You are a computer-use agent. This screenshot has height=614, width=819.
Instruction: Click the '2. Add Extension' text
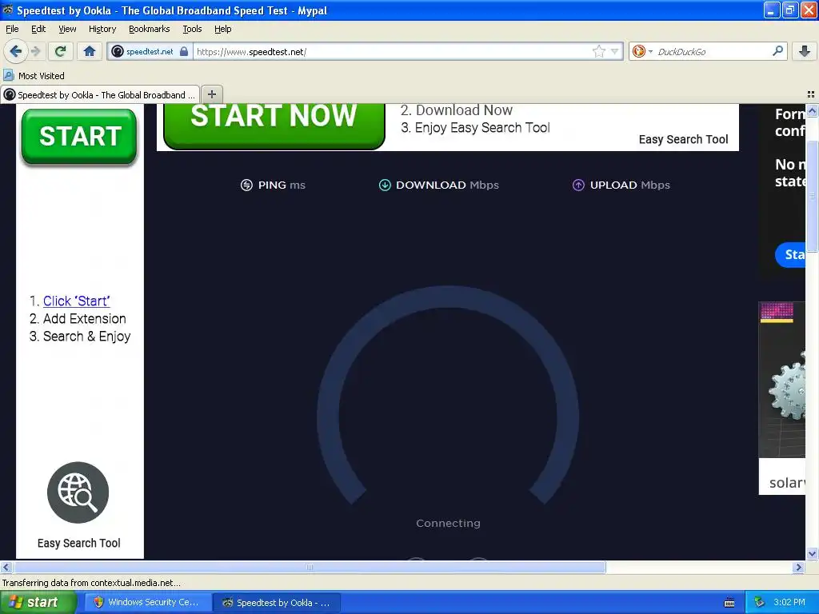coord(78,318)
